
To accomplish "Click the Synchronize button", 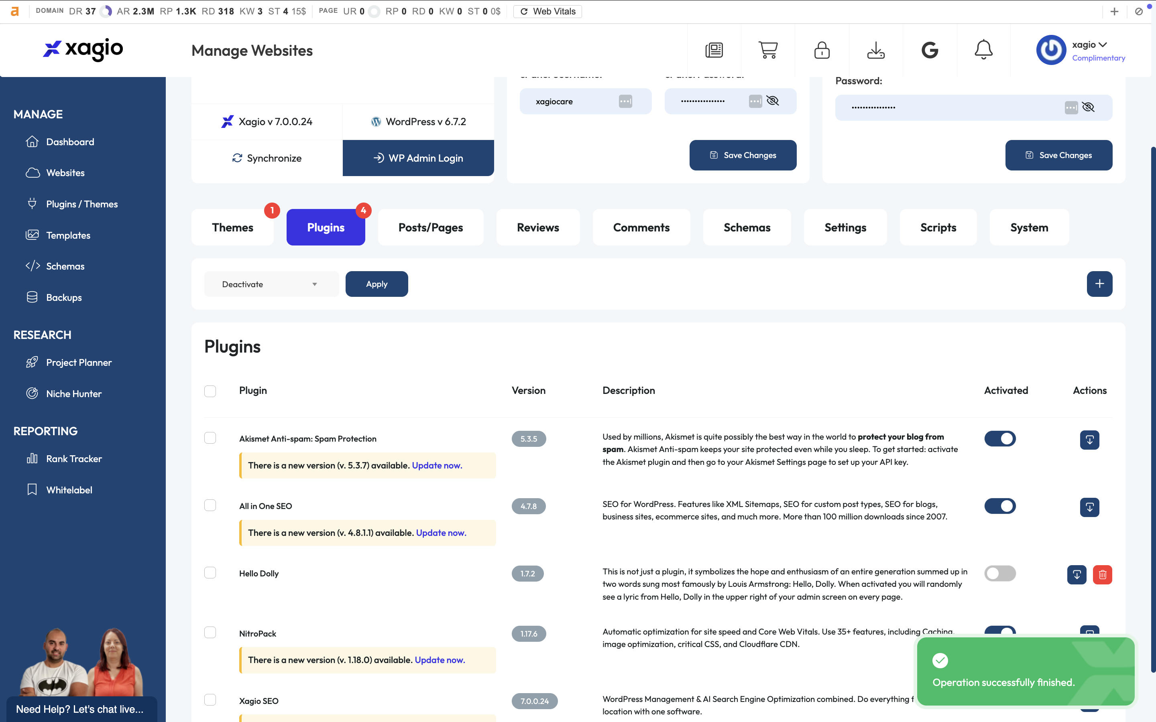I will (267, 158).
